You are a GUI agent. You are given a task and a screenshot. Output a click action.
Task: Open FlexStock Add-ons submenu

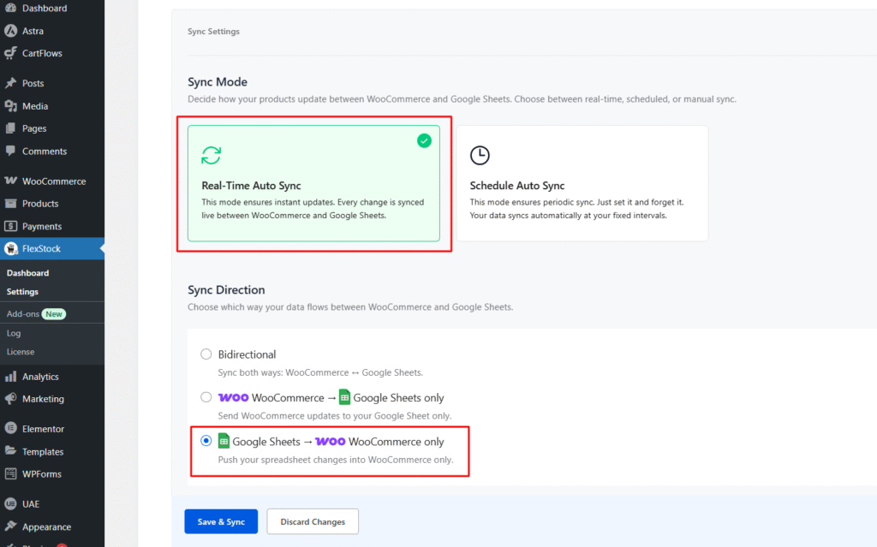pos(23,314)
